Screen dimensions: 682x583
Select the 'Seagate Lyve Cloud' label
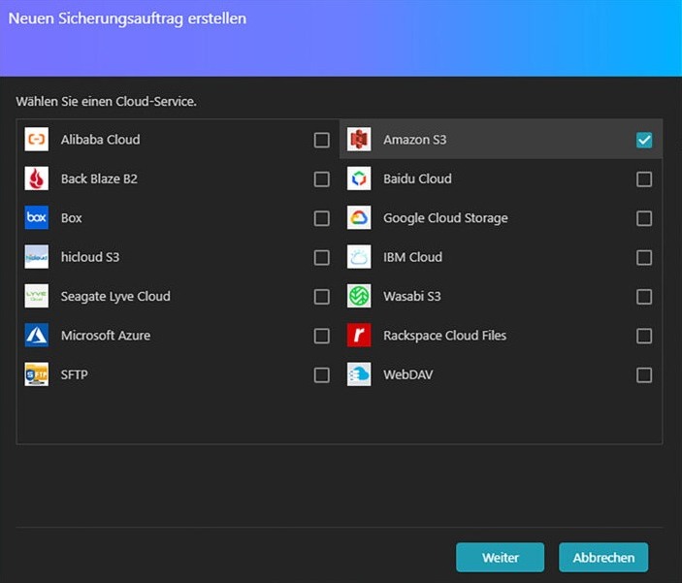(115, 296)
